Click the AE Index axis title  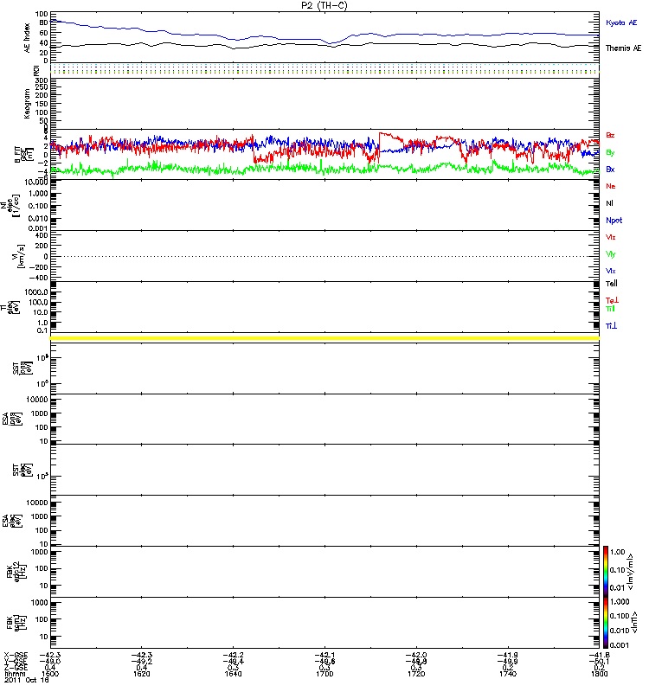28,37
